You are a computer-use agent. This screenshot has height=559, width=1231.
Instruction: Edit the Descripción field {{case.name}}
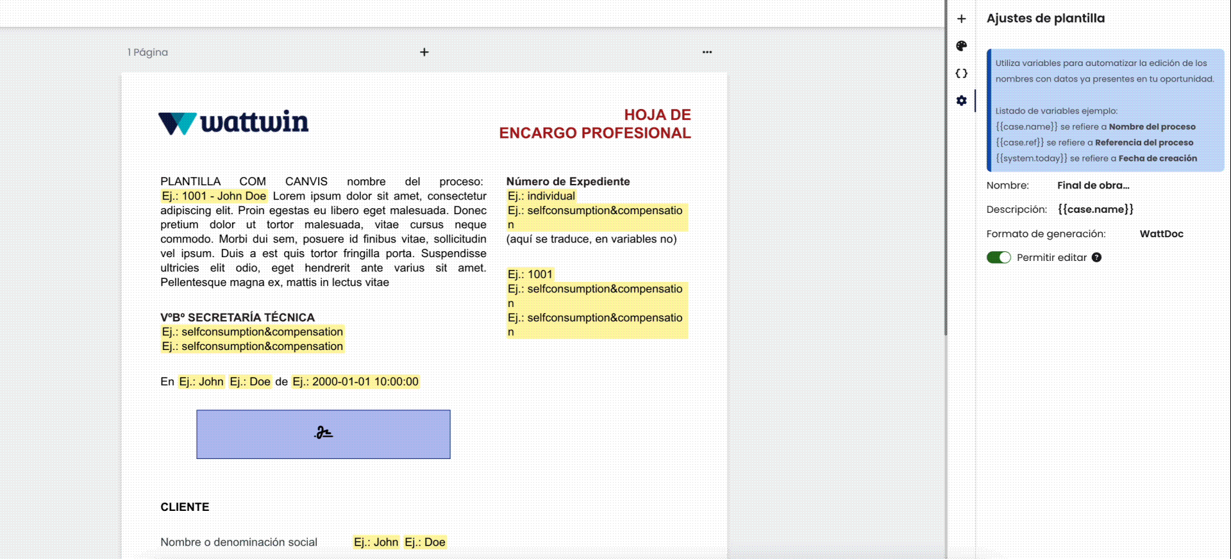(x=1096, y=209)
